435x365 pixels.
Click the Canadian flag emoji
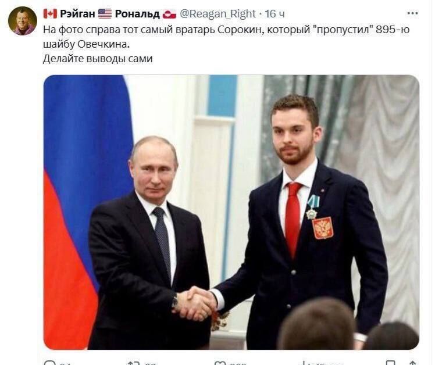[50, 13]
